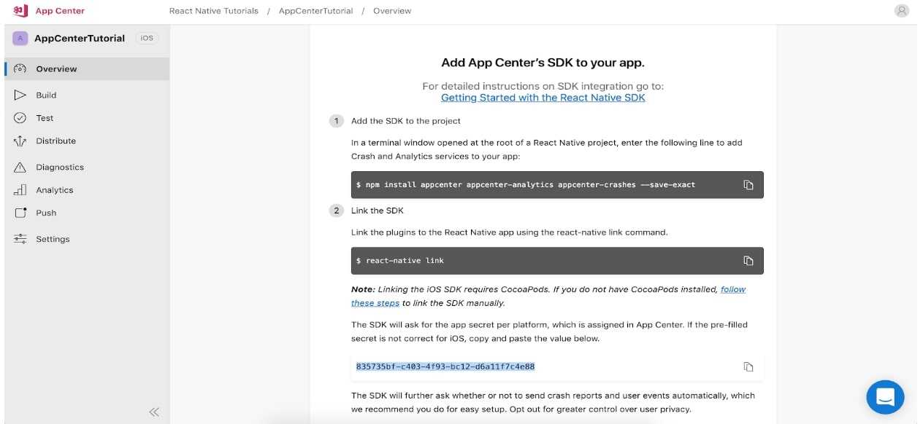Screen dimensions: 923x424
Task: Click the AppCenterTutorial app avatar icon
Action: point(20,39)
